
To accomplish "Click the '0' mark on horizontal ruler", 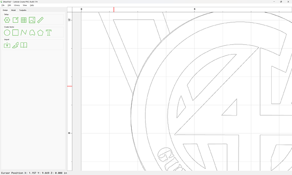I will pyautogui.click(x=81, y=9).
